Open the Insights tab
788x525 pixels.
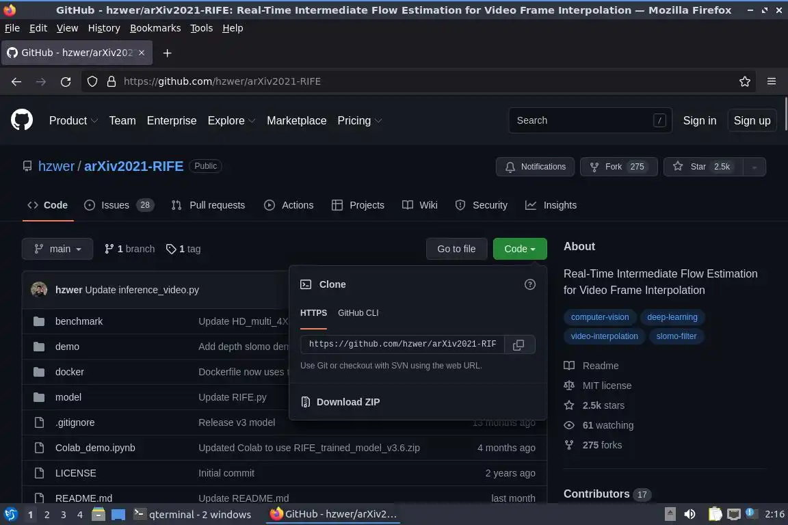click(551, 205)
